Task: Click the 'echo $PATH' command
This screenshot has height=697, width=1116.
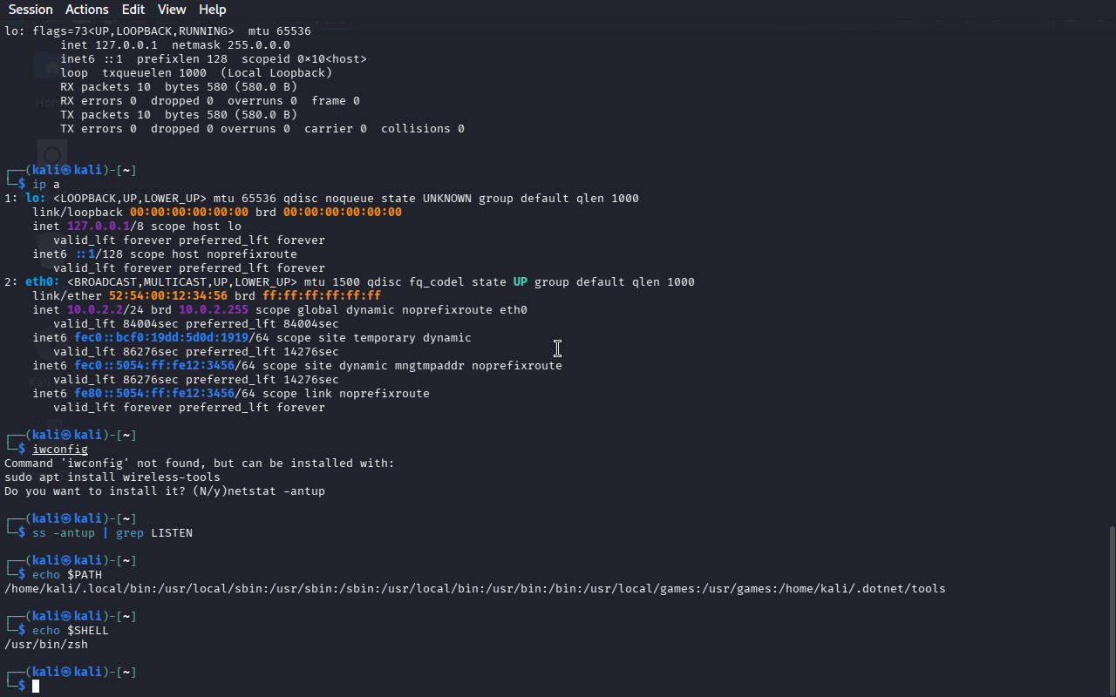Action: click(67, 575)
